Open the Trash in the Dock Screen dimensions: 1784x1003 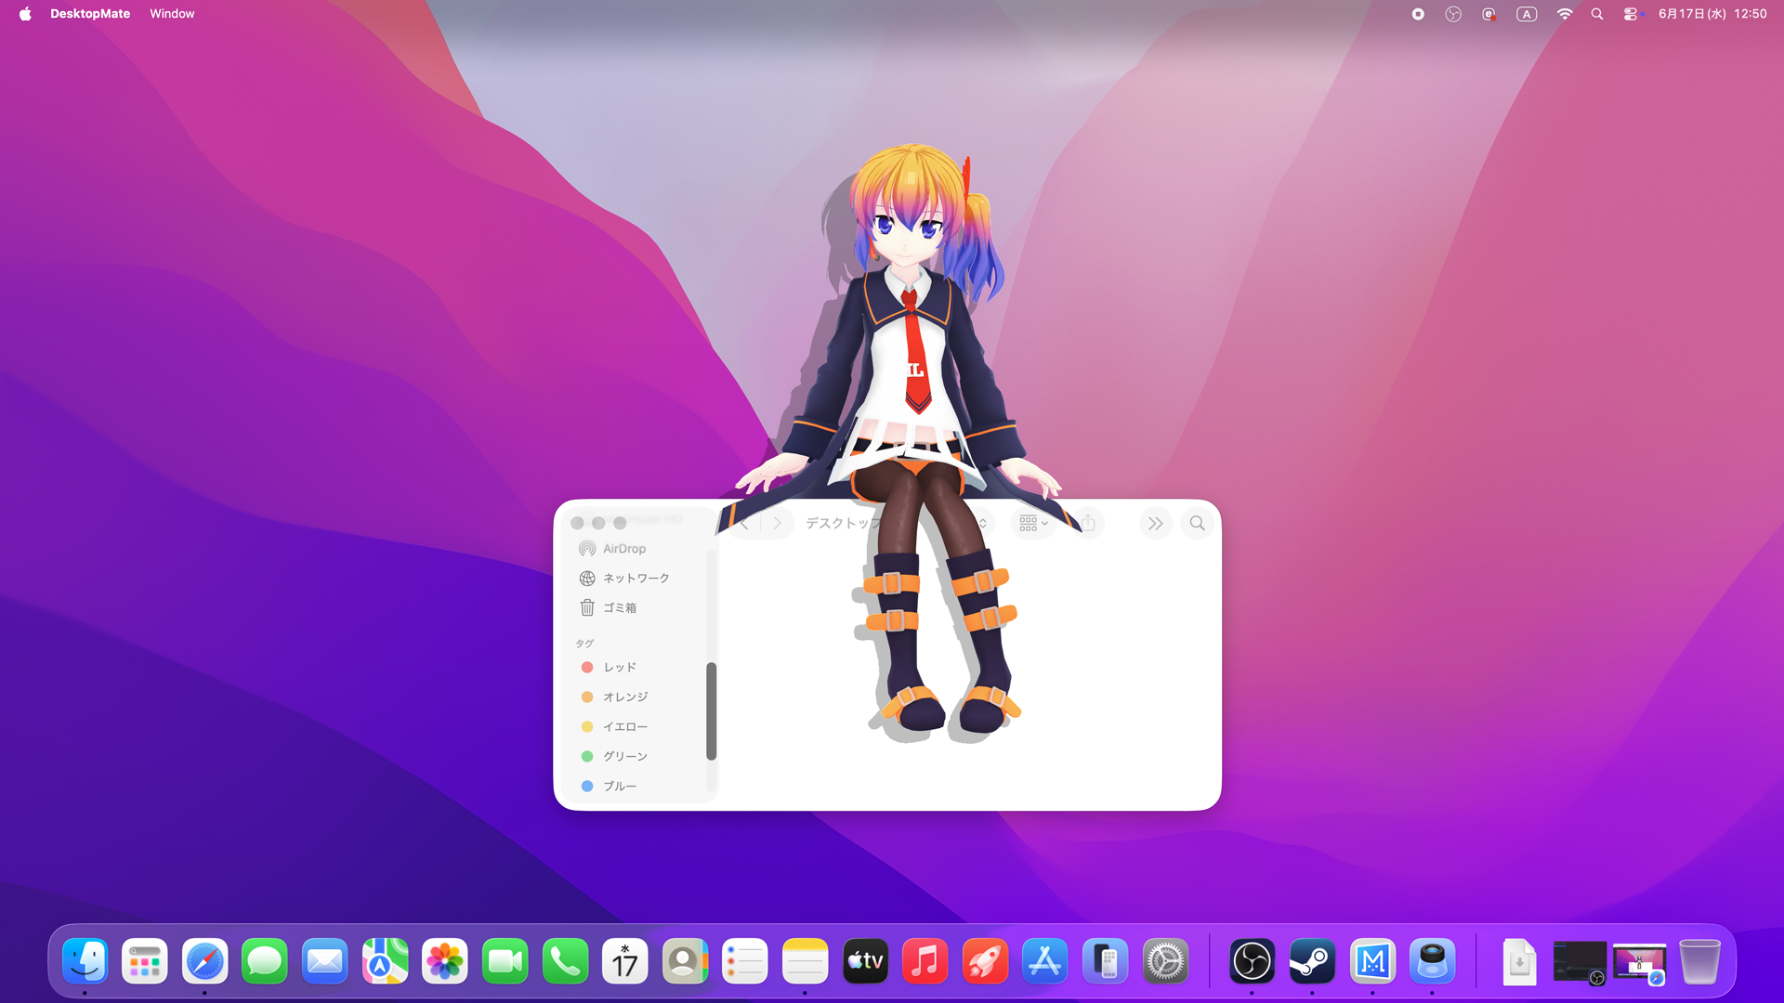pyautogui.click(x=1699, y=961)
